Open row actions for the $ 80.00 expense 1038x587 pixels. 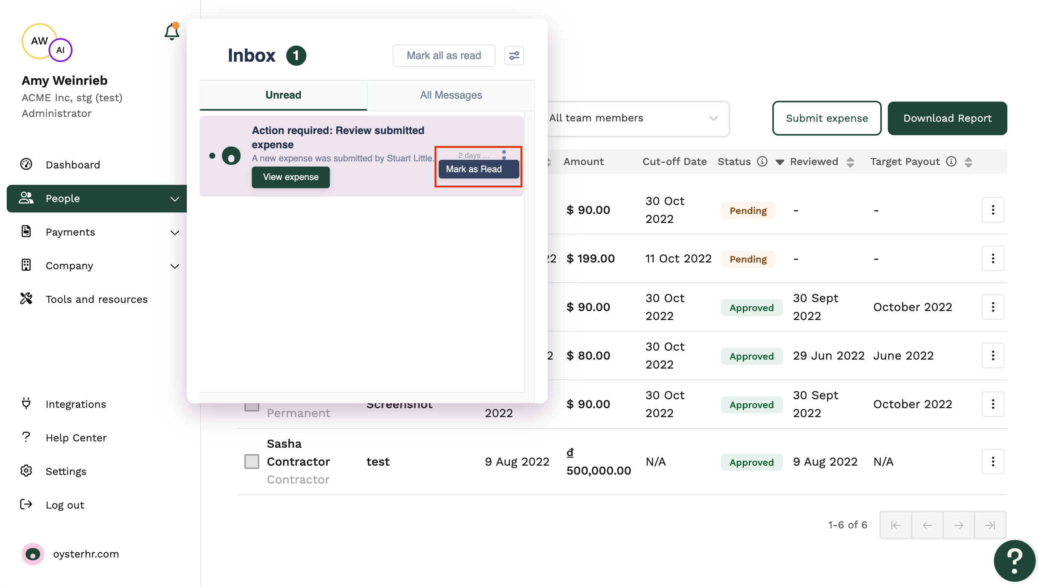point(993,355)
